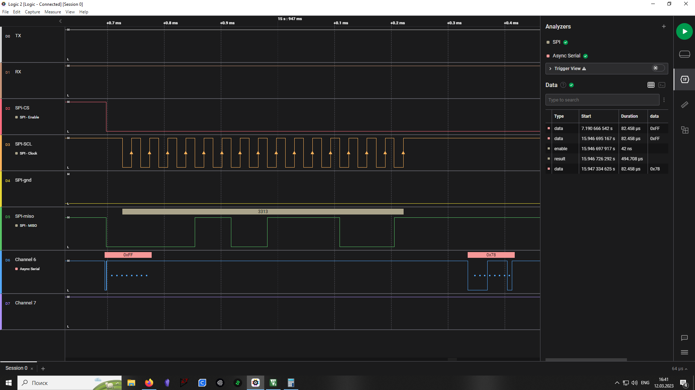The width and height of the screenshot is (695, 390).
Task: Start capture with the green play button
Action: [x=684, y=31]
